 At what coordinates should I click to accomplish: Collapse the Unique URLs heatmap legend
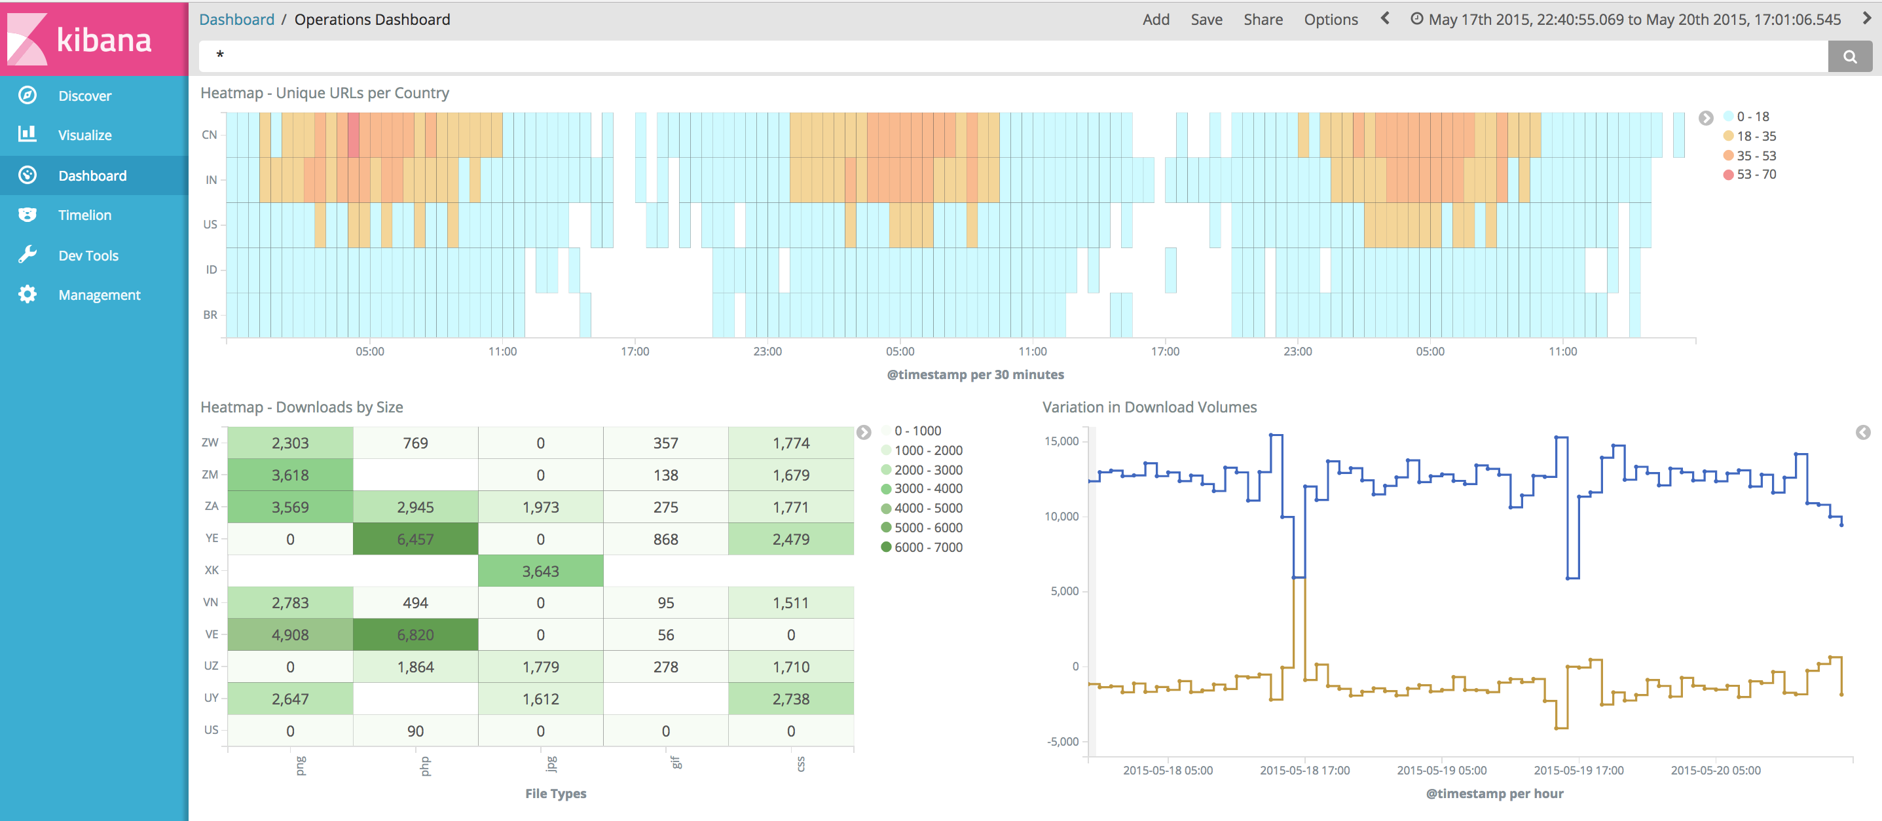click(x=1705, y=118)
